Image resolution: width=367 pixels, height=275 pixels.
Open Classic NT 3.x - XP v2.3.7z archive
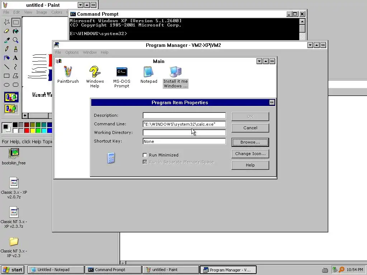pyautogui.click(x=14, y=217)
